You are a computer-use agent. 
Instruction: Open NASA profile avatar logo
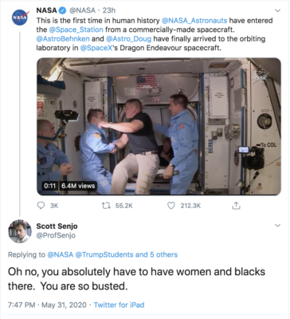click(x=20, y=18)
